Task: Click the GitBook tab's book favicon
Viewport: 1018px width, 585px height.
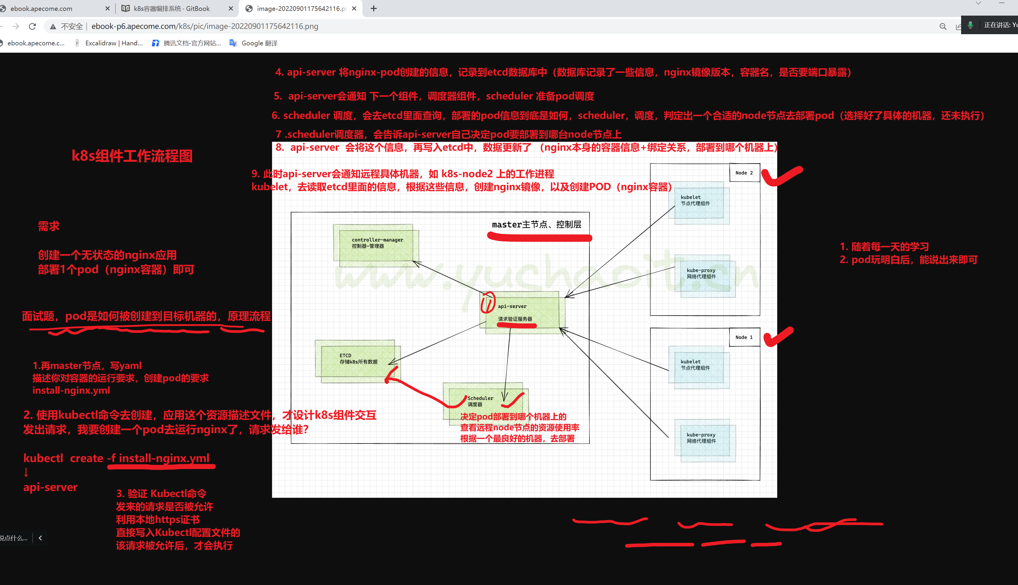Action: (x=125, y=9)
